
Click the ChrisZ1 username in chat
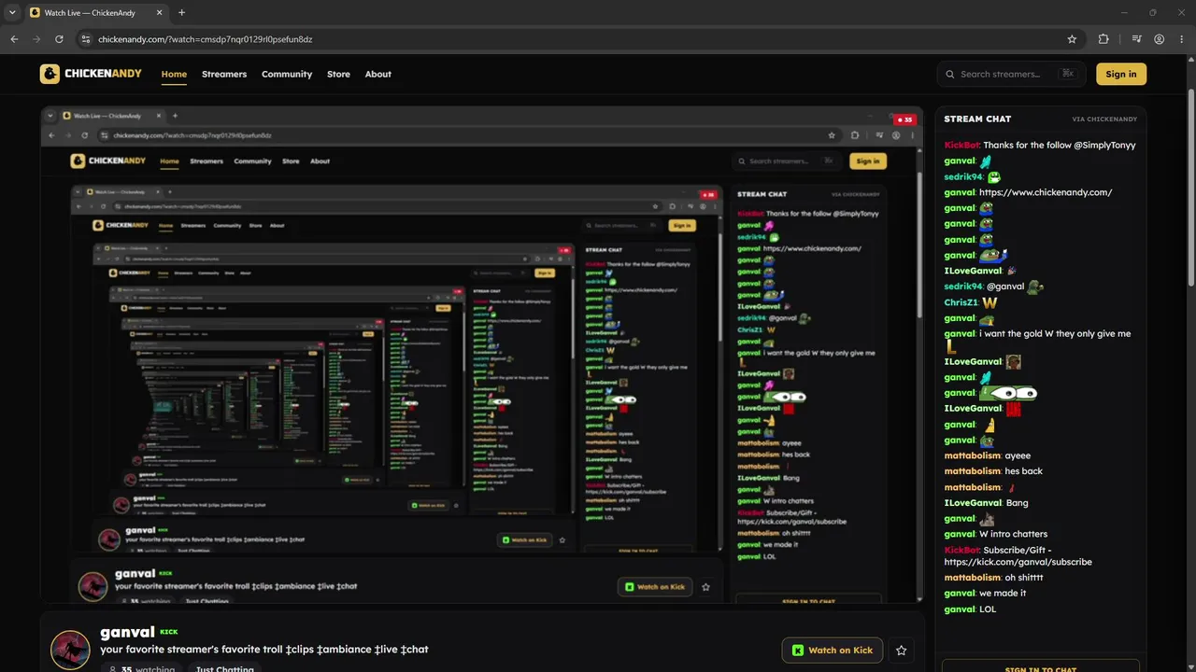click(x=961, y=302)
